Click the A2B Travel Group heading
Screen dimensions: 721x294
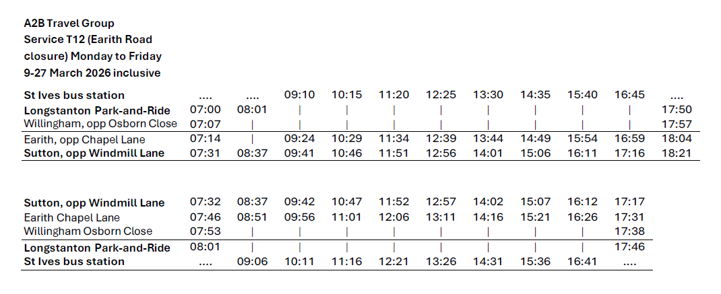pyautogui.click(x=69, y=24)
